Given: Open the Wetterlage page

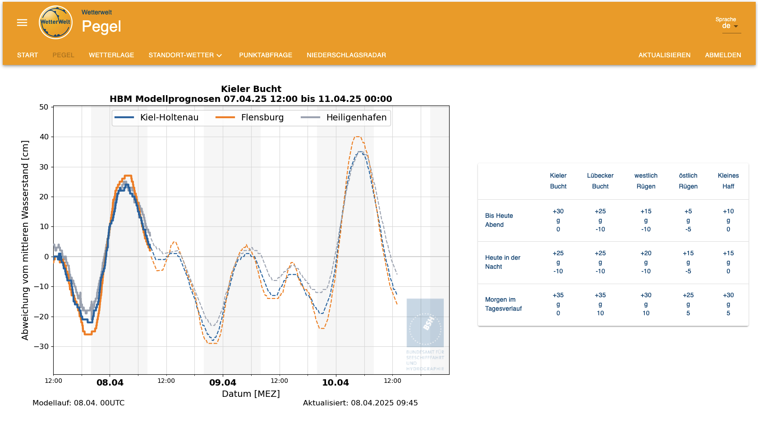Looking at the screenshot, I should coord(111,55).
